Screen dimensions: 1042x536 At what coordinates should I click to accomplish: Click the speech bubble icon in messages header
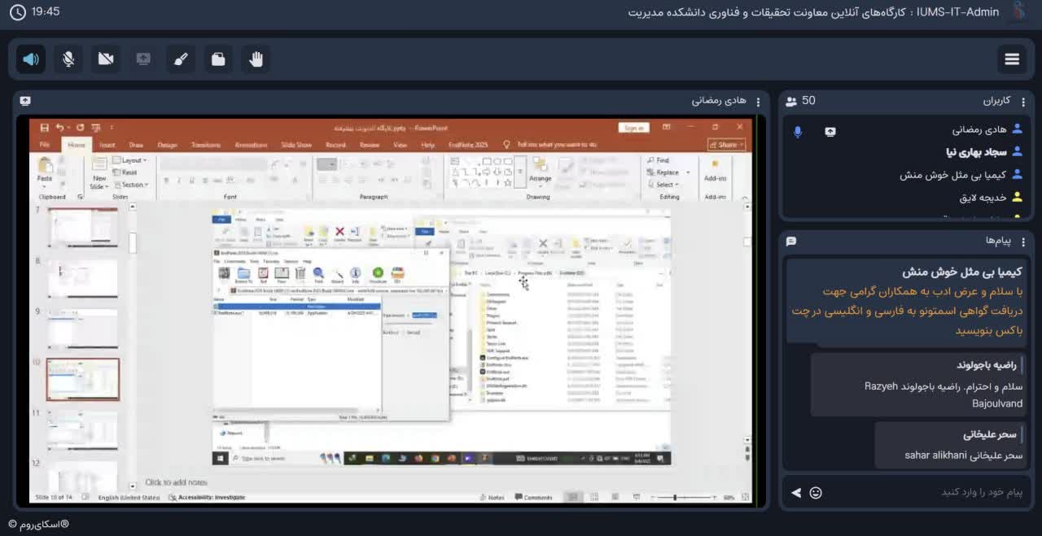pyautogui.click(x=791, y=241)
